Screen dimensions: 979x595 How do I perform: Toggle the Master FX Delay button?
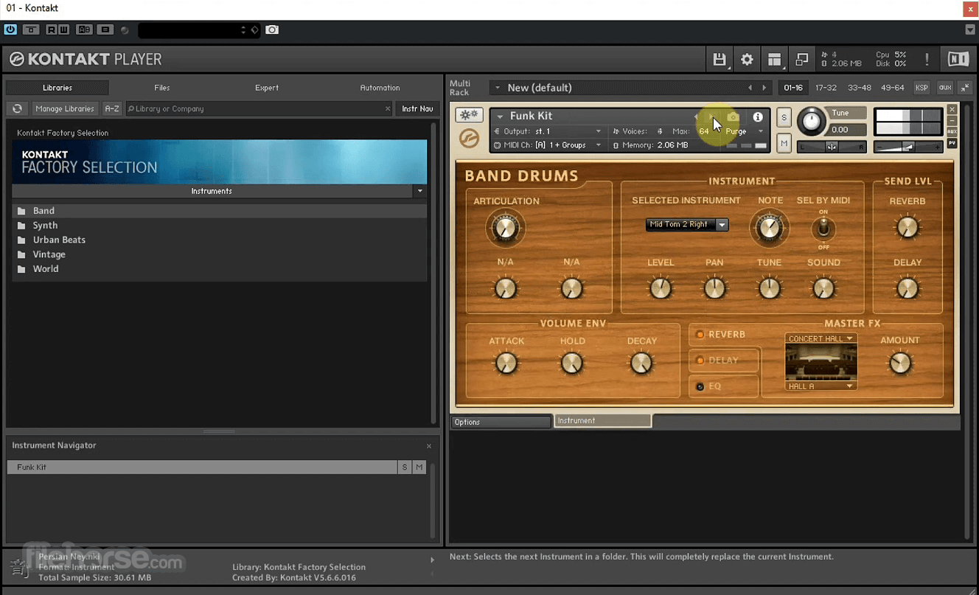(x=724, y=361)
